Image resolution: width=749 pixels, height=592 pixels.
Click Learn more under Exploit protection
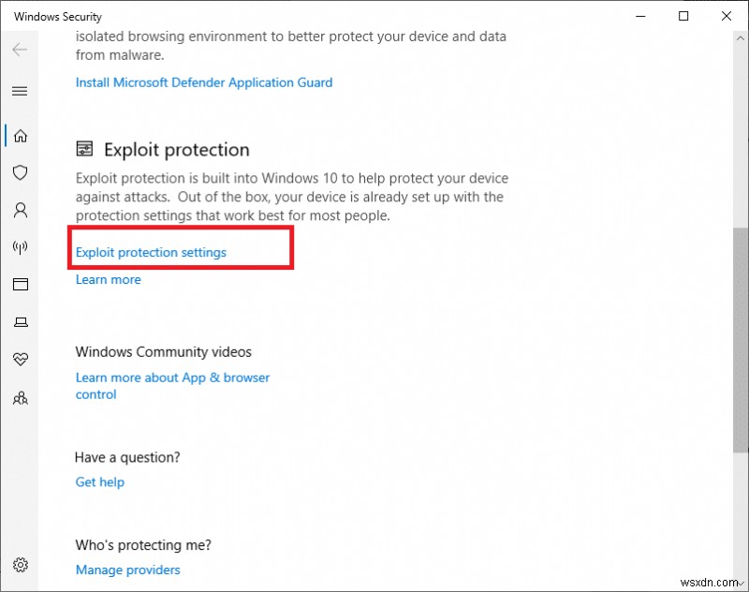(x=108, y=279)
